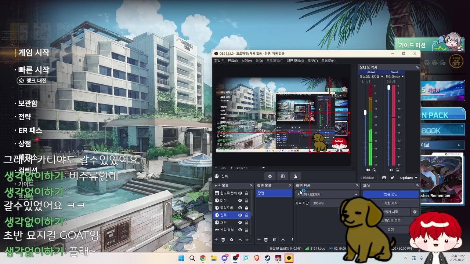Click the filters icon in source toolbar
The image size is (470, 264).
click(282, 176)
